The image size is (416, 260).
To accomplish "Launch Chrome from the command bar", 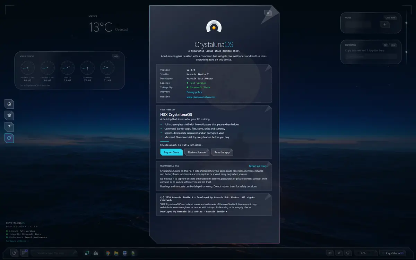I will [108, 253].
